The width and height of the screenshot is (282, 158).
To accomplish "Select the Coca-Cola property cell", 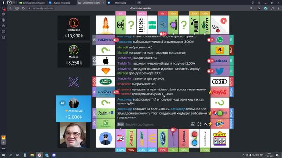I will 219,92.
